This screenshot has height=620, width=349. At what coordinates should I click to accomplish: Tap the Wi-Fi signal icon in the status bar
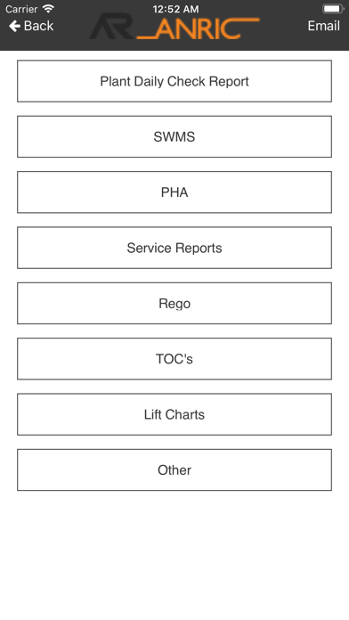tap(49, 8)
